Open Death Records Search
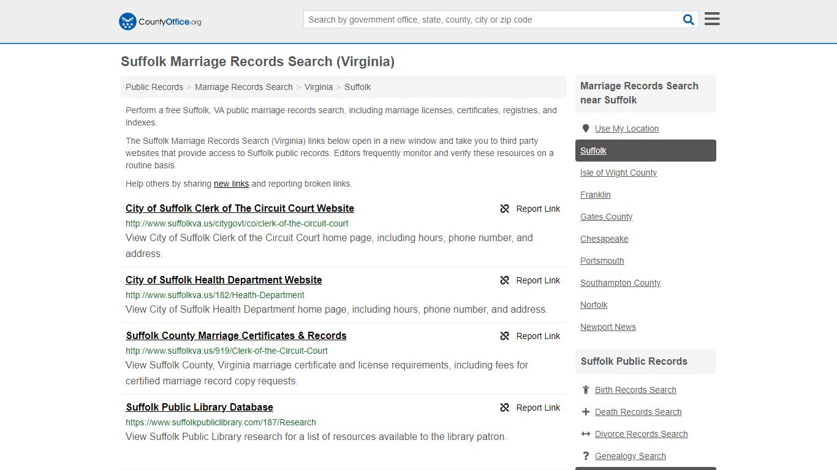The height and width of the screenshot is (470, 837). click(638, 412)
